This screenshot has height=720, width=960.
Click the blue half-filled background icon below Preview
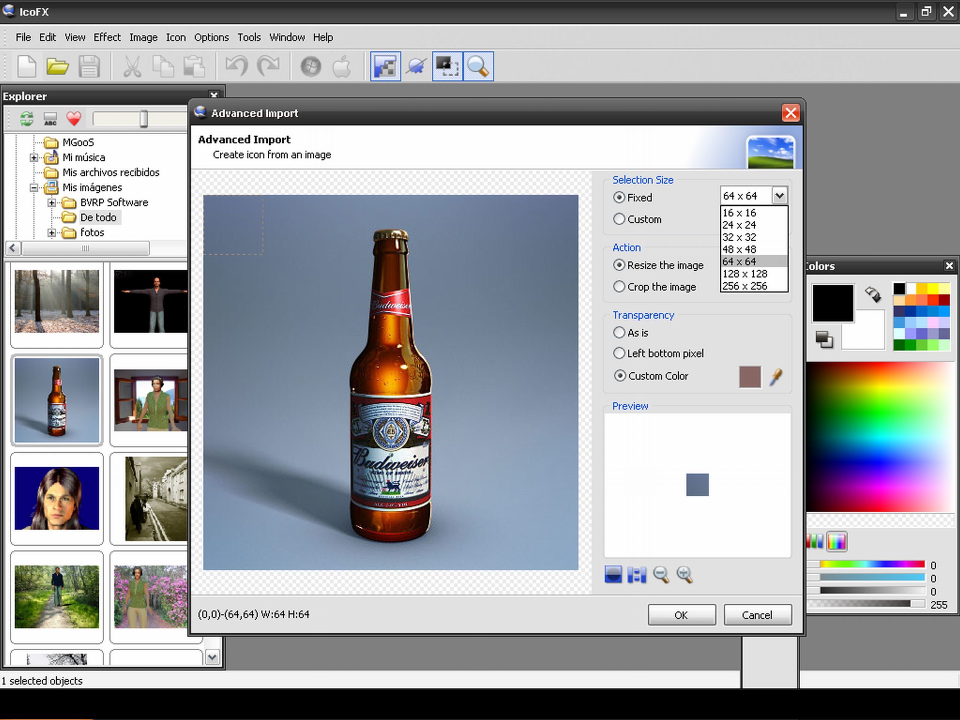(613, 574)
